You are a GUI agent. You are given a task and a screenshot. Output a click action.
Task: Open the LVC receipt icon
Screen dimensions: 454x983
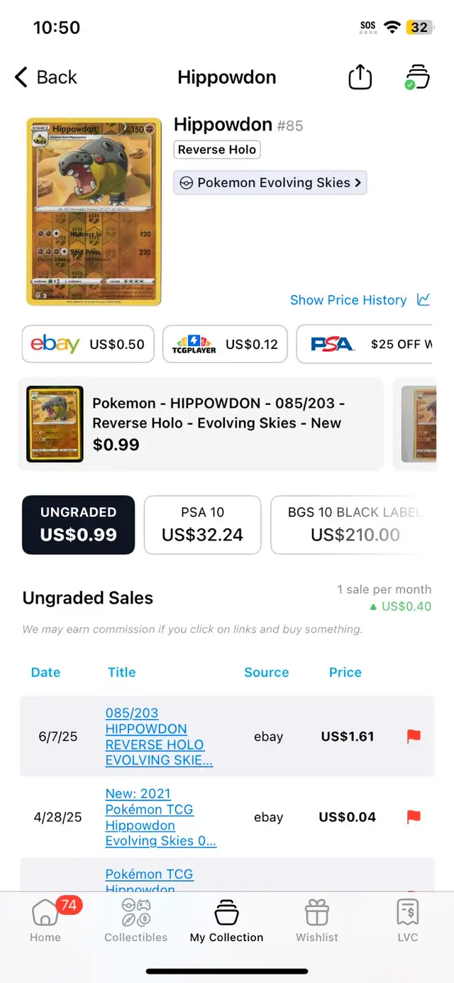408,912
